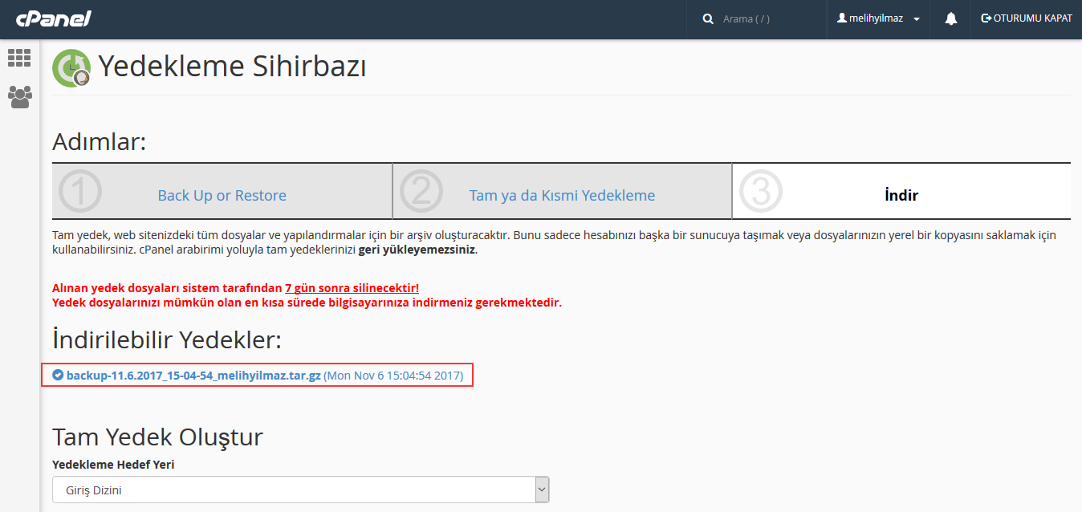Screen dimensions: 1082x512
Task: Click the step 1 number circle
Action: click(x=80, y=192)
